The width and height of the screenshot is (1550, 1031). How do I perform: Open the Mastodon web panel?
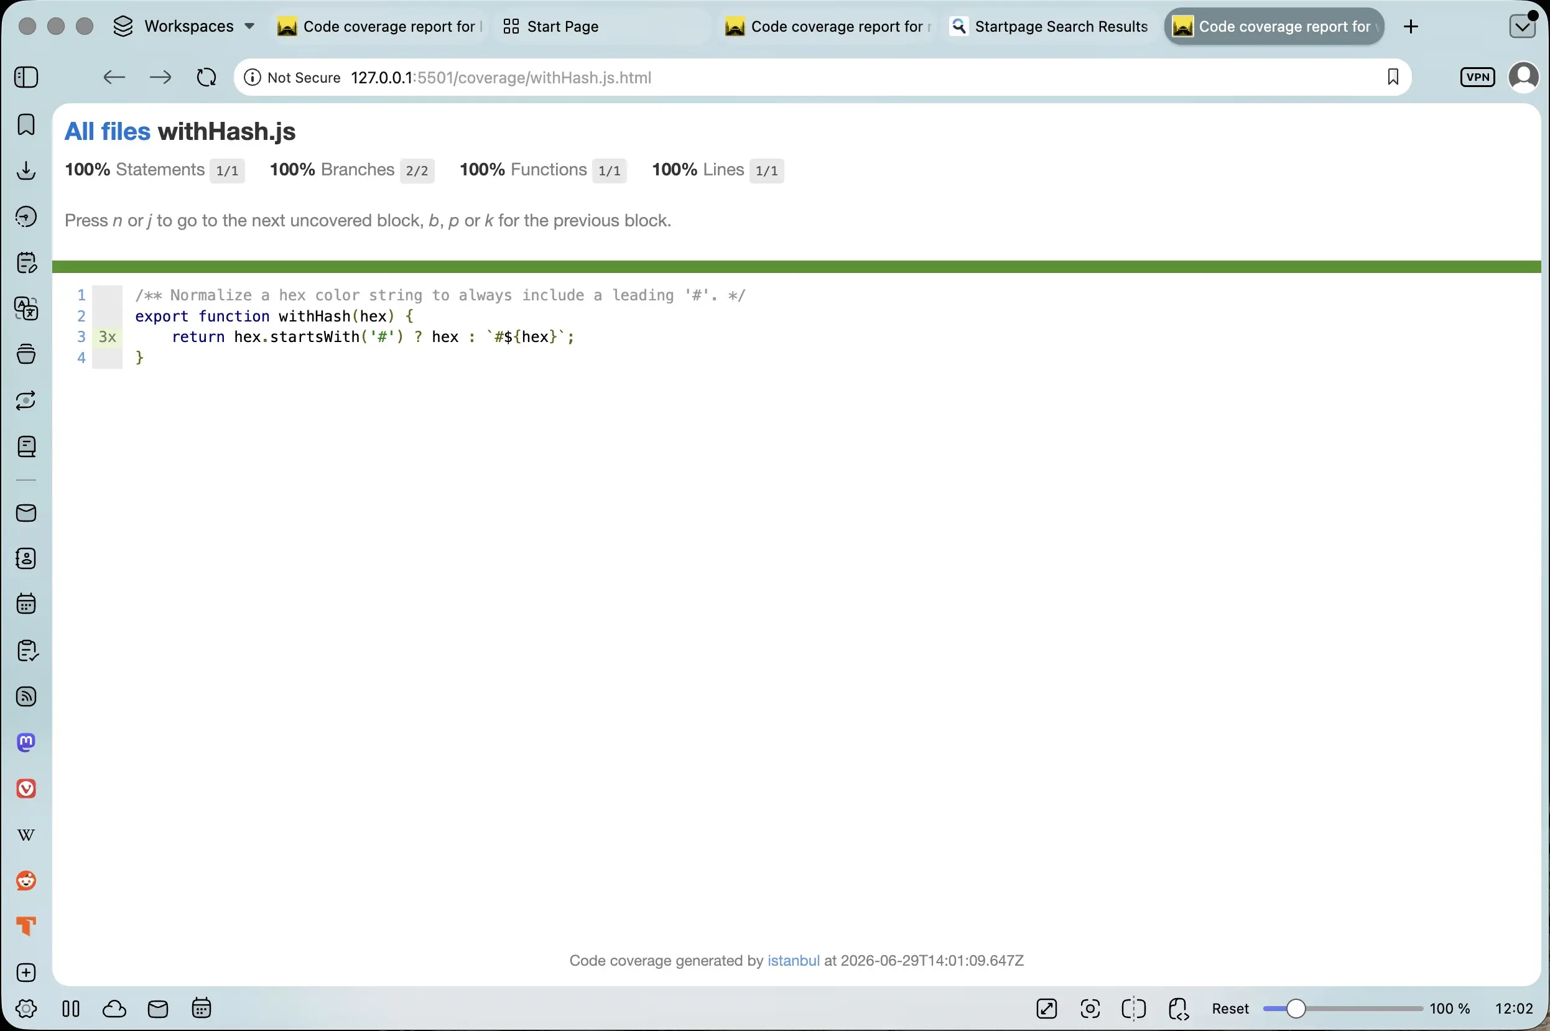point(26,743)
